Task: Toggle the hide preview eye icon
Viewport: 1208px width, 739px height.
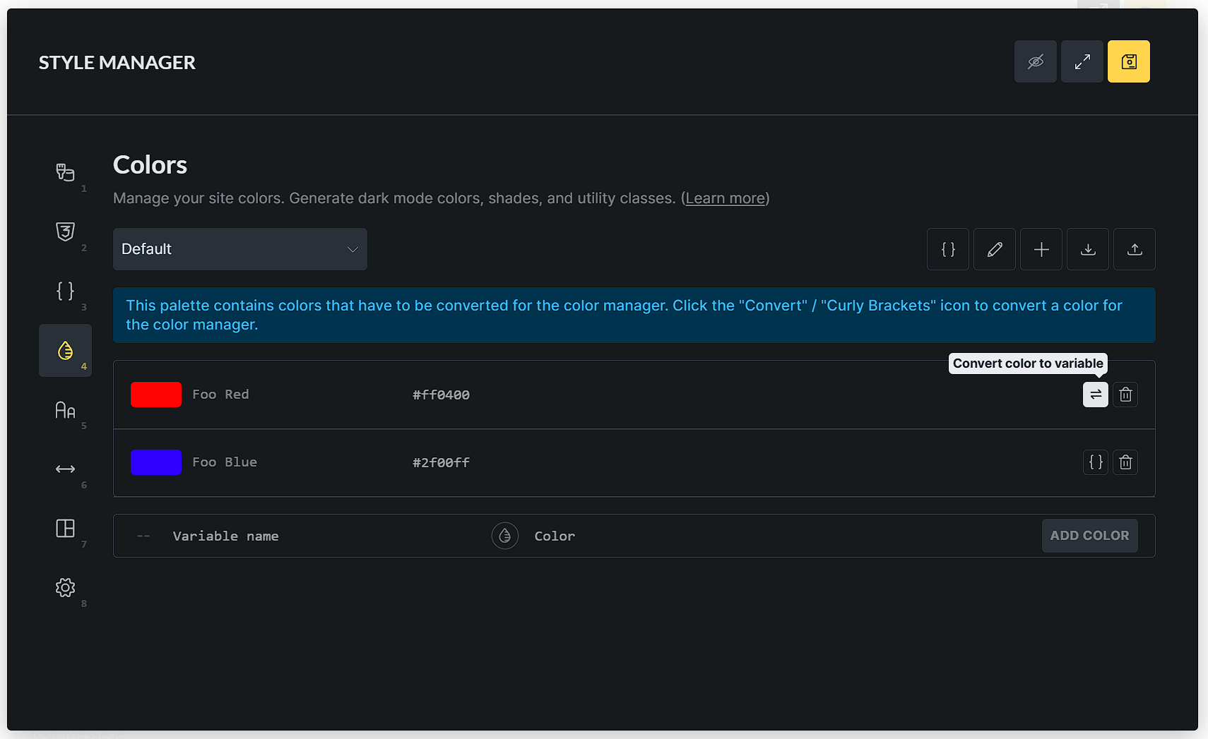Action: click(1035, 61)
